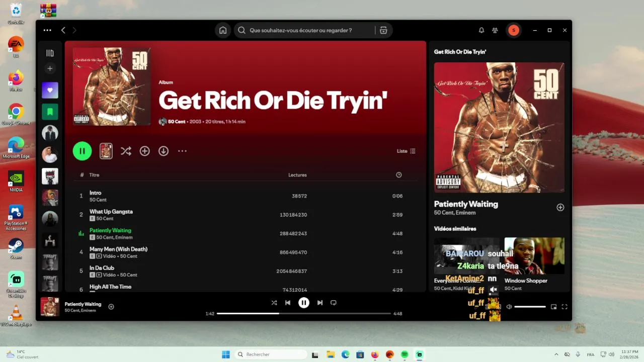This screenshot has width=644, height=362.
Task: Select the What Up Gangsta track
Action: coord(246,215)
